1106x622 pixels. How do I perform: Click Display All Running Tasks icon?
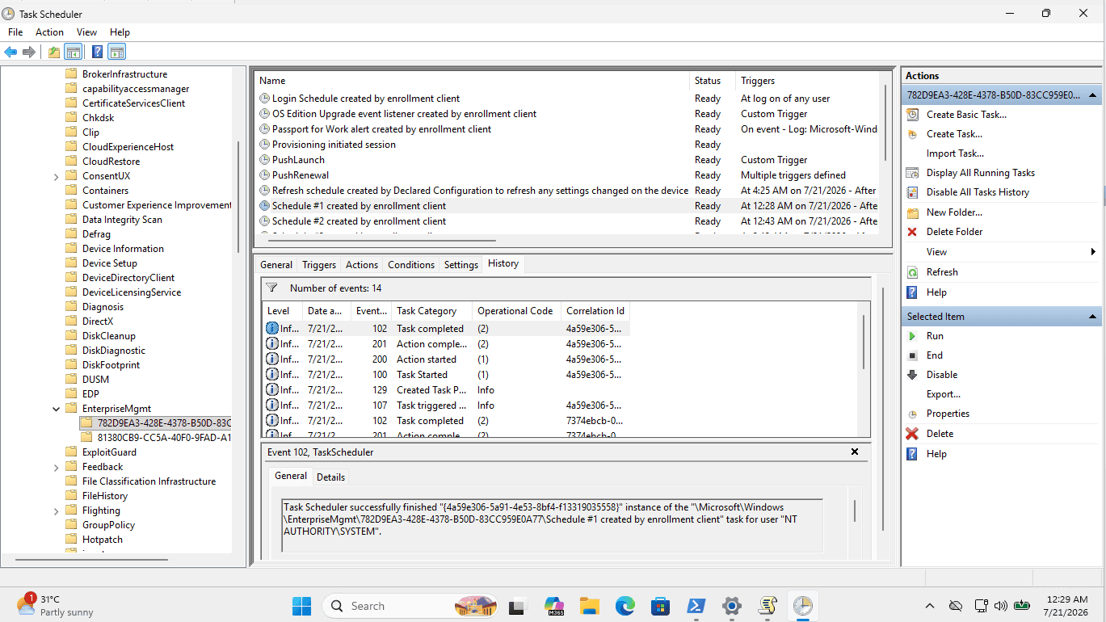912,173
